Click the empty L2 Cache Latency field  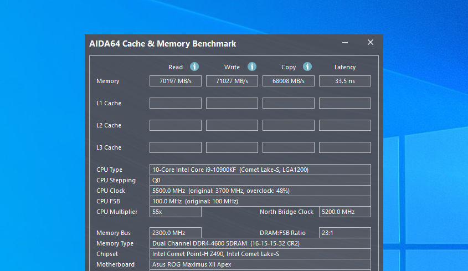[x=345, y=125]
